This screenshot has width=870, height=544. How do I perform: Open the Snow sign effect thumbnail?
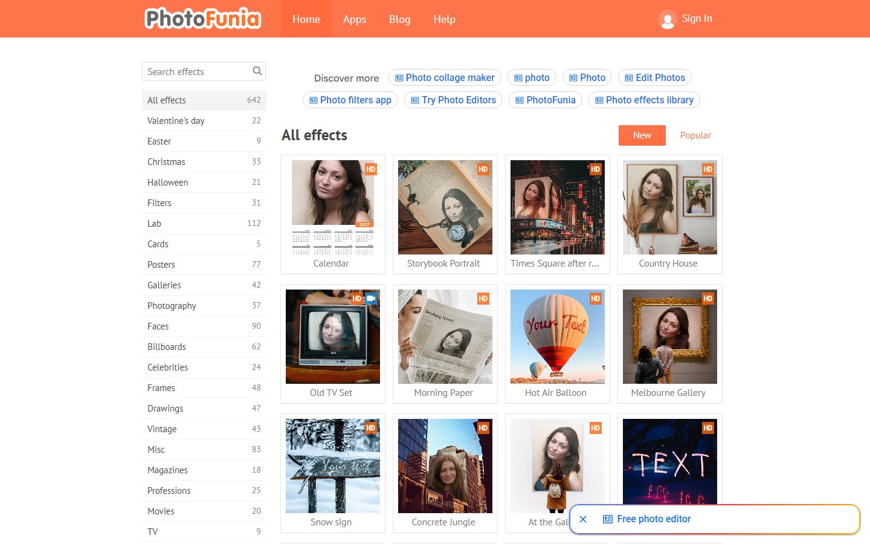tap(333, 466)
